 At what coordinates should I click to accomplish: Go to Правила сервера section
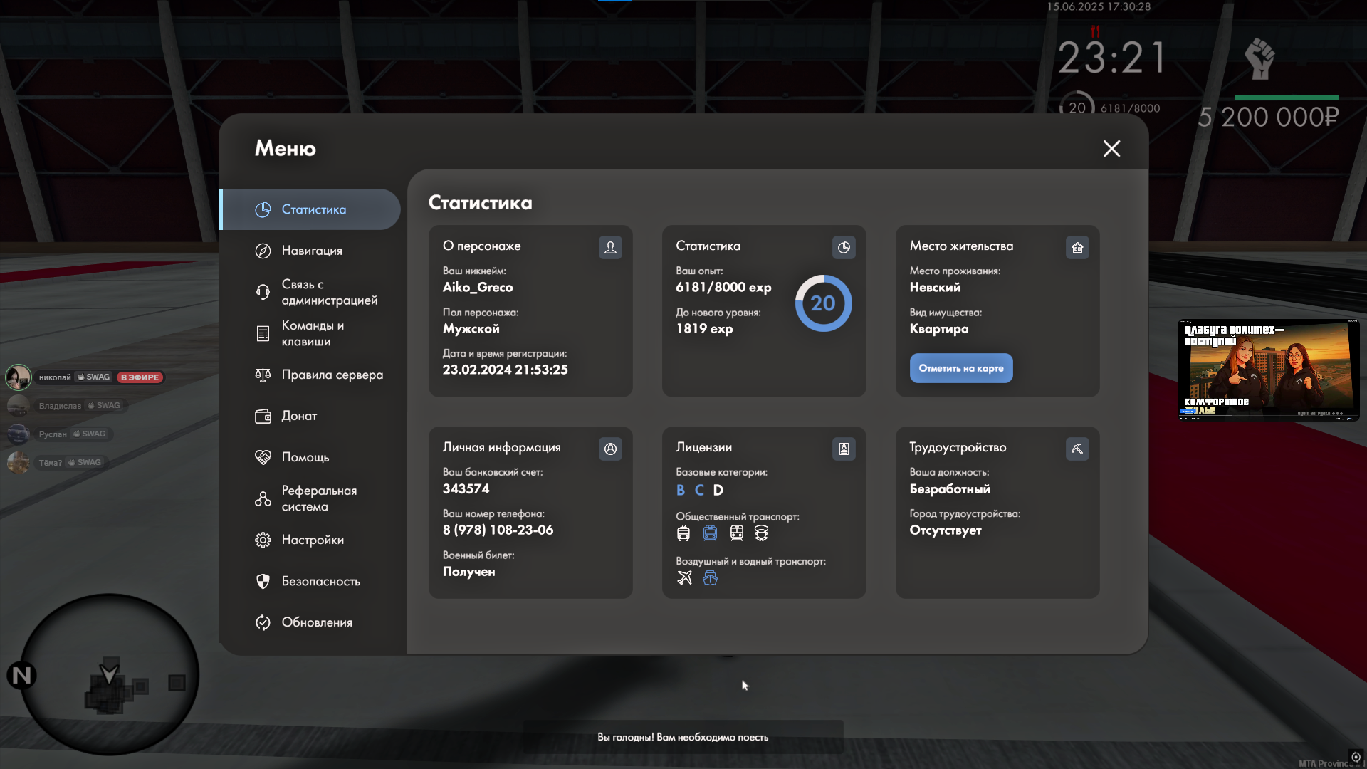(x=331, y=375)
